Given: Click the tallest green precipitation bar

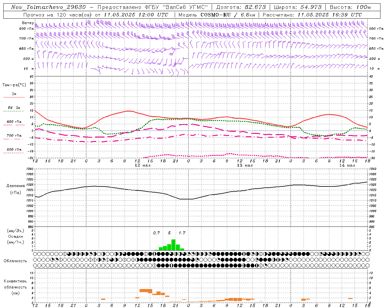Looking at the screenshot, I should click(x=173, y=245).
